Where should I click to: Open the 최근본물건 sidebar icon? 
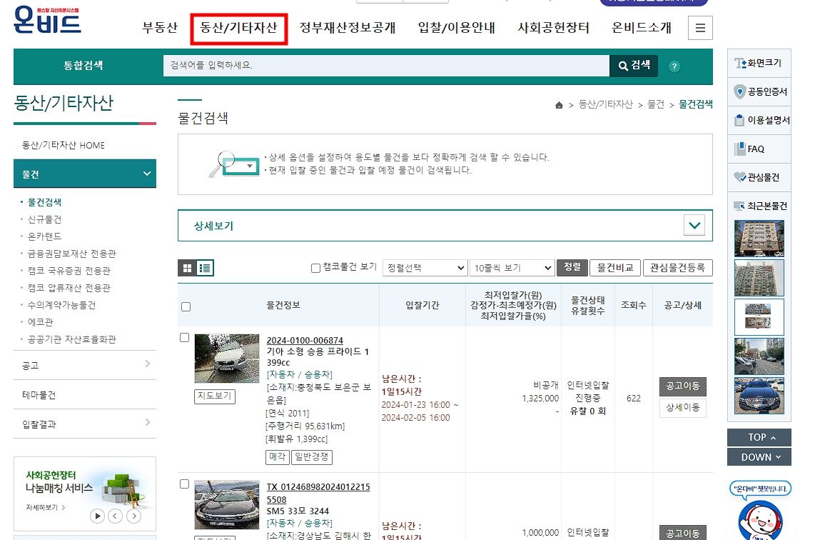coord(759,206)
